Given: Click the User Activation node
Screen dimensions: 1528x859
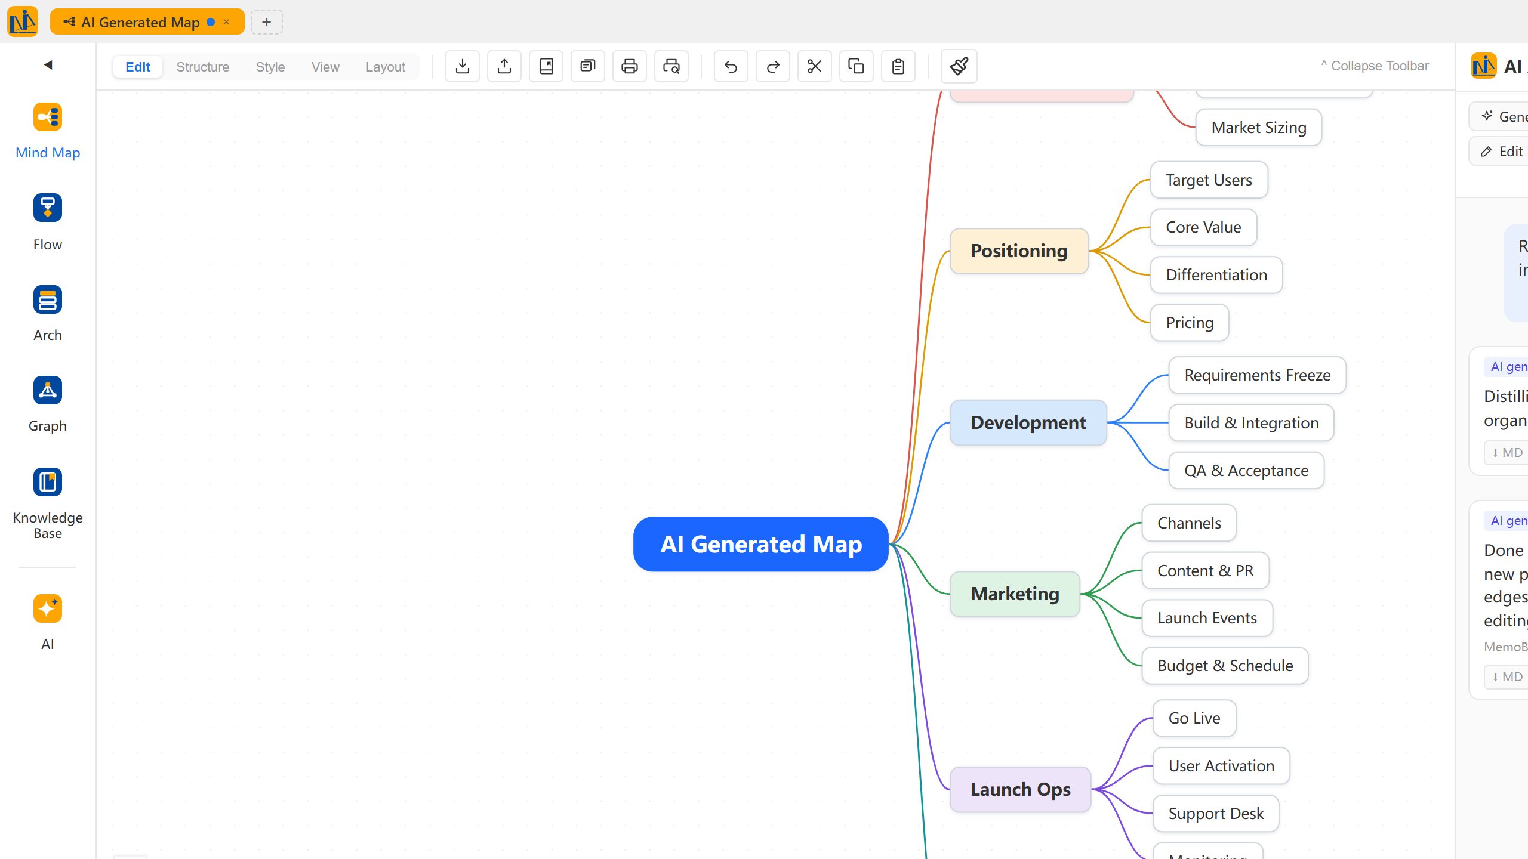Looking at the screenshot, I should (x=1221, y=766).
